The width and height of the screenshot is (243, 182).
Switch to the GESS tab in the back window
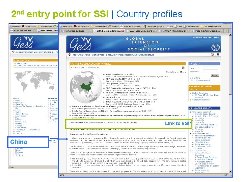click(48, 30)
